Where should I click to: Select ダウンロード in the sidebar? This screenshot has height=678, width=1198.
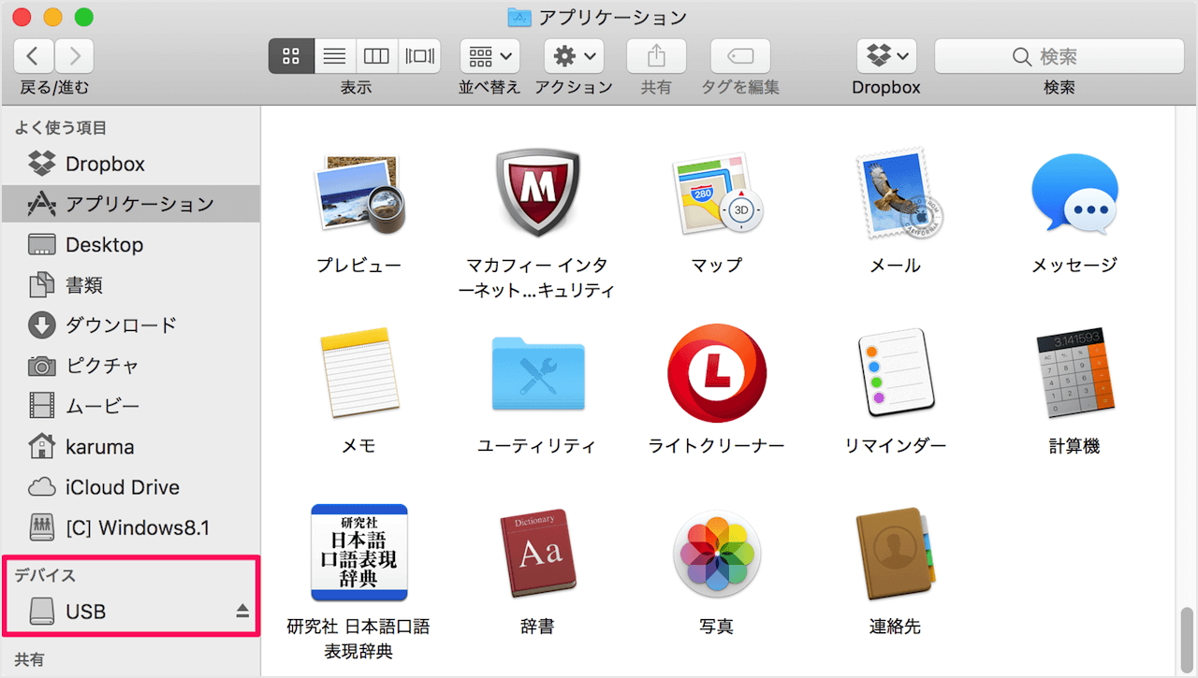[x=130, y=325]
